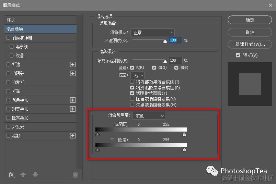Image resolution: width=276 pixels, height=184 pixels.
Task: Click the 不透明度 value field
Action: pos(175,40)
